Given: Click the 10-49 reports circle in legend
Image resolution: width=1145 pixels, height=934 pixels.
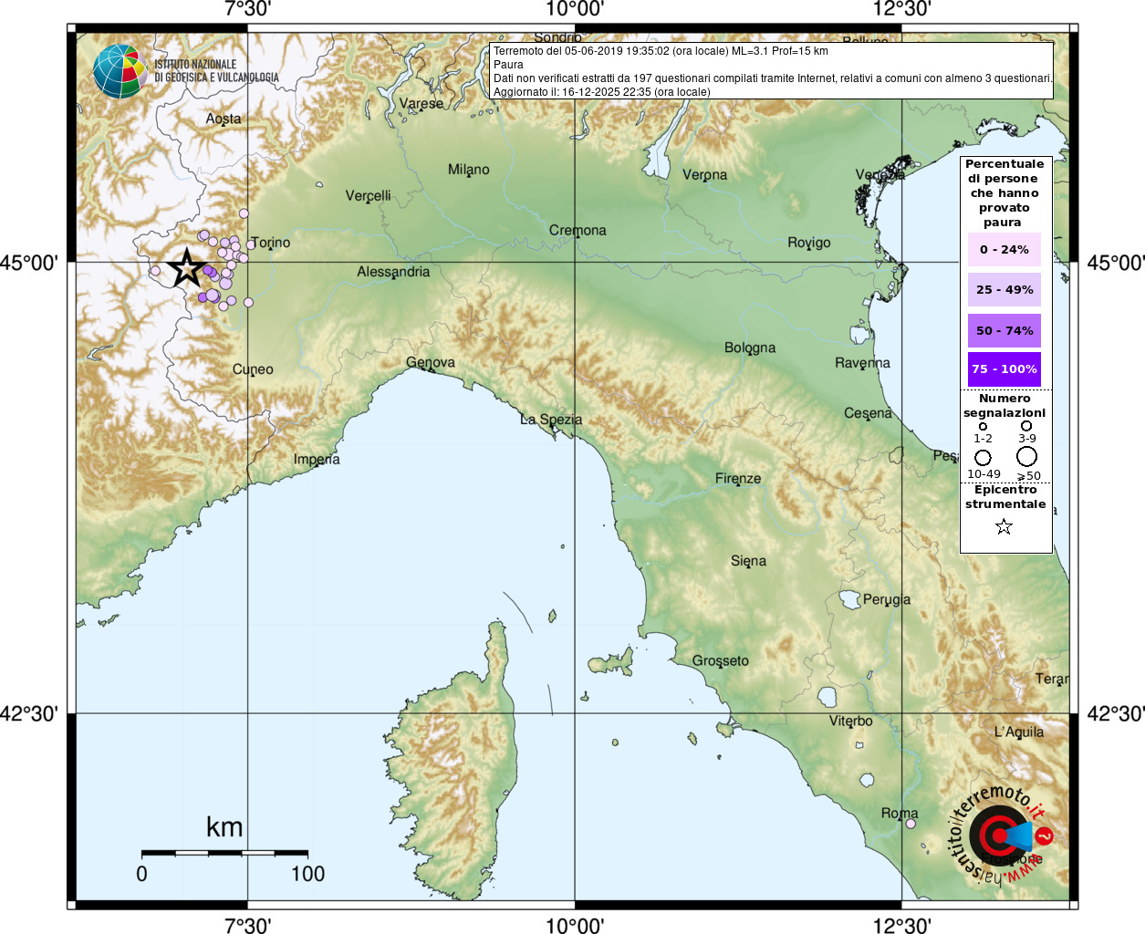Looking at the screenshot, I should click(x=983, y=457).
